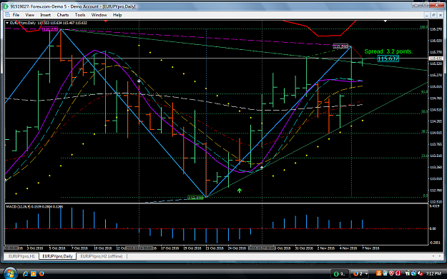Viewport: 447px width, 279px height.
Task: Click the MACD (12,26,9) indicator label
Action: pos(35,207)
